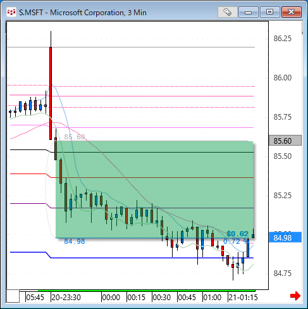308x309 pixels.
Task: Maximize the S.MSFT chart window
Action: pos(269,12)
